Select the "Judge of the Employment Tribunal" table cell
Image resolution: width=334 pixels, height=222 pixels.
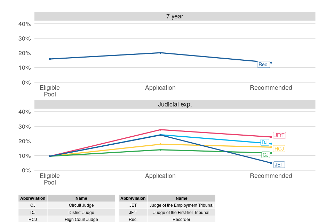pyautogui.click(x=181, y=205)
